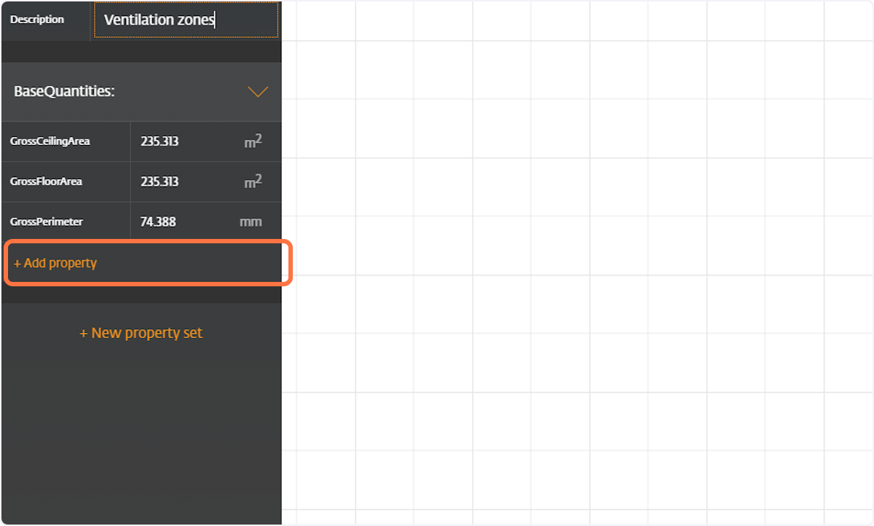Click the Description input field
This screenshot has width=874, height=526.
coord(186,20)
